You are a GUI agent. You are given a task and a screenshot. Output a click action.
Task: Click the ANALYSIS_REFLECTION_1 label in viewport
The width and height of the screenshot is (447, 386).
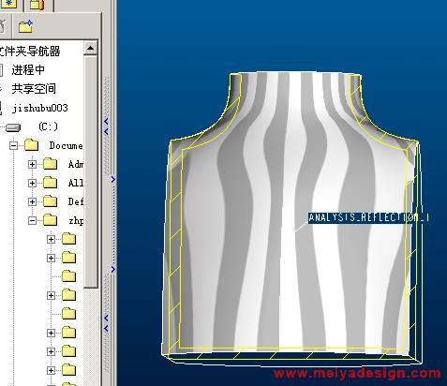pyautogui.click(x=368, y=217)
